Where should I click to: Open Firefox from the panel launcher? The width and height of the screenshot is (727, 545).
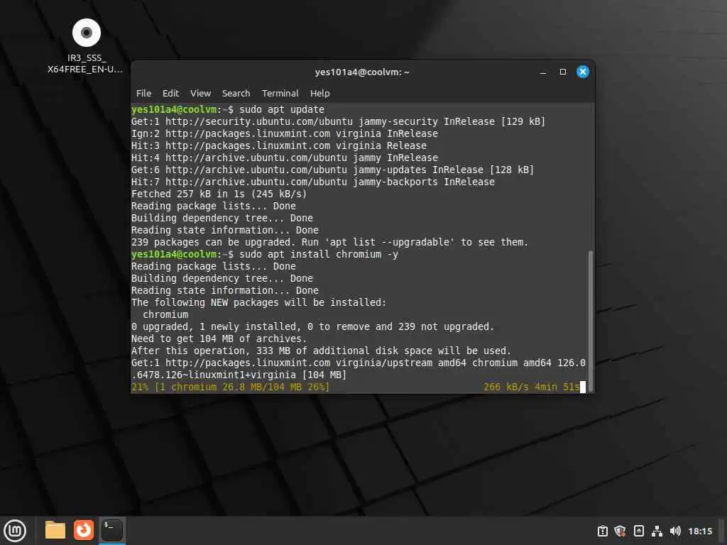click(84, 530)
